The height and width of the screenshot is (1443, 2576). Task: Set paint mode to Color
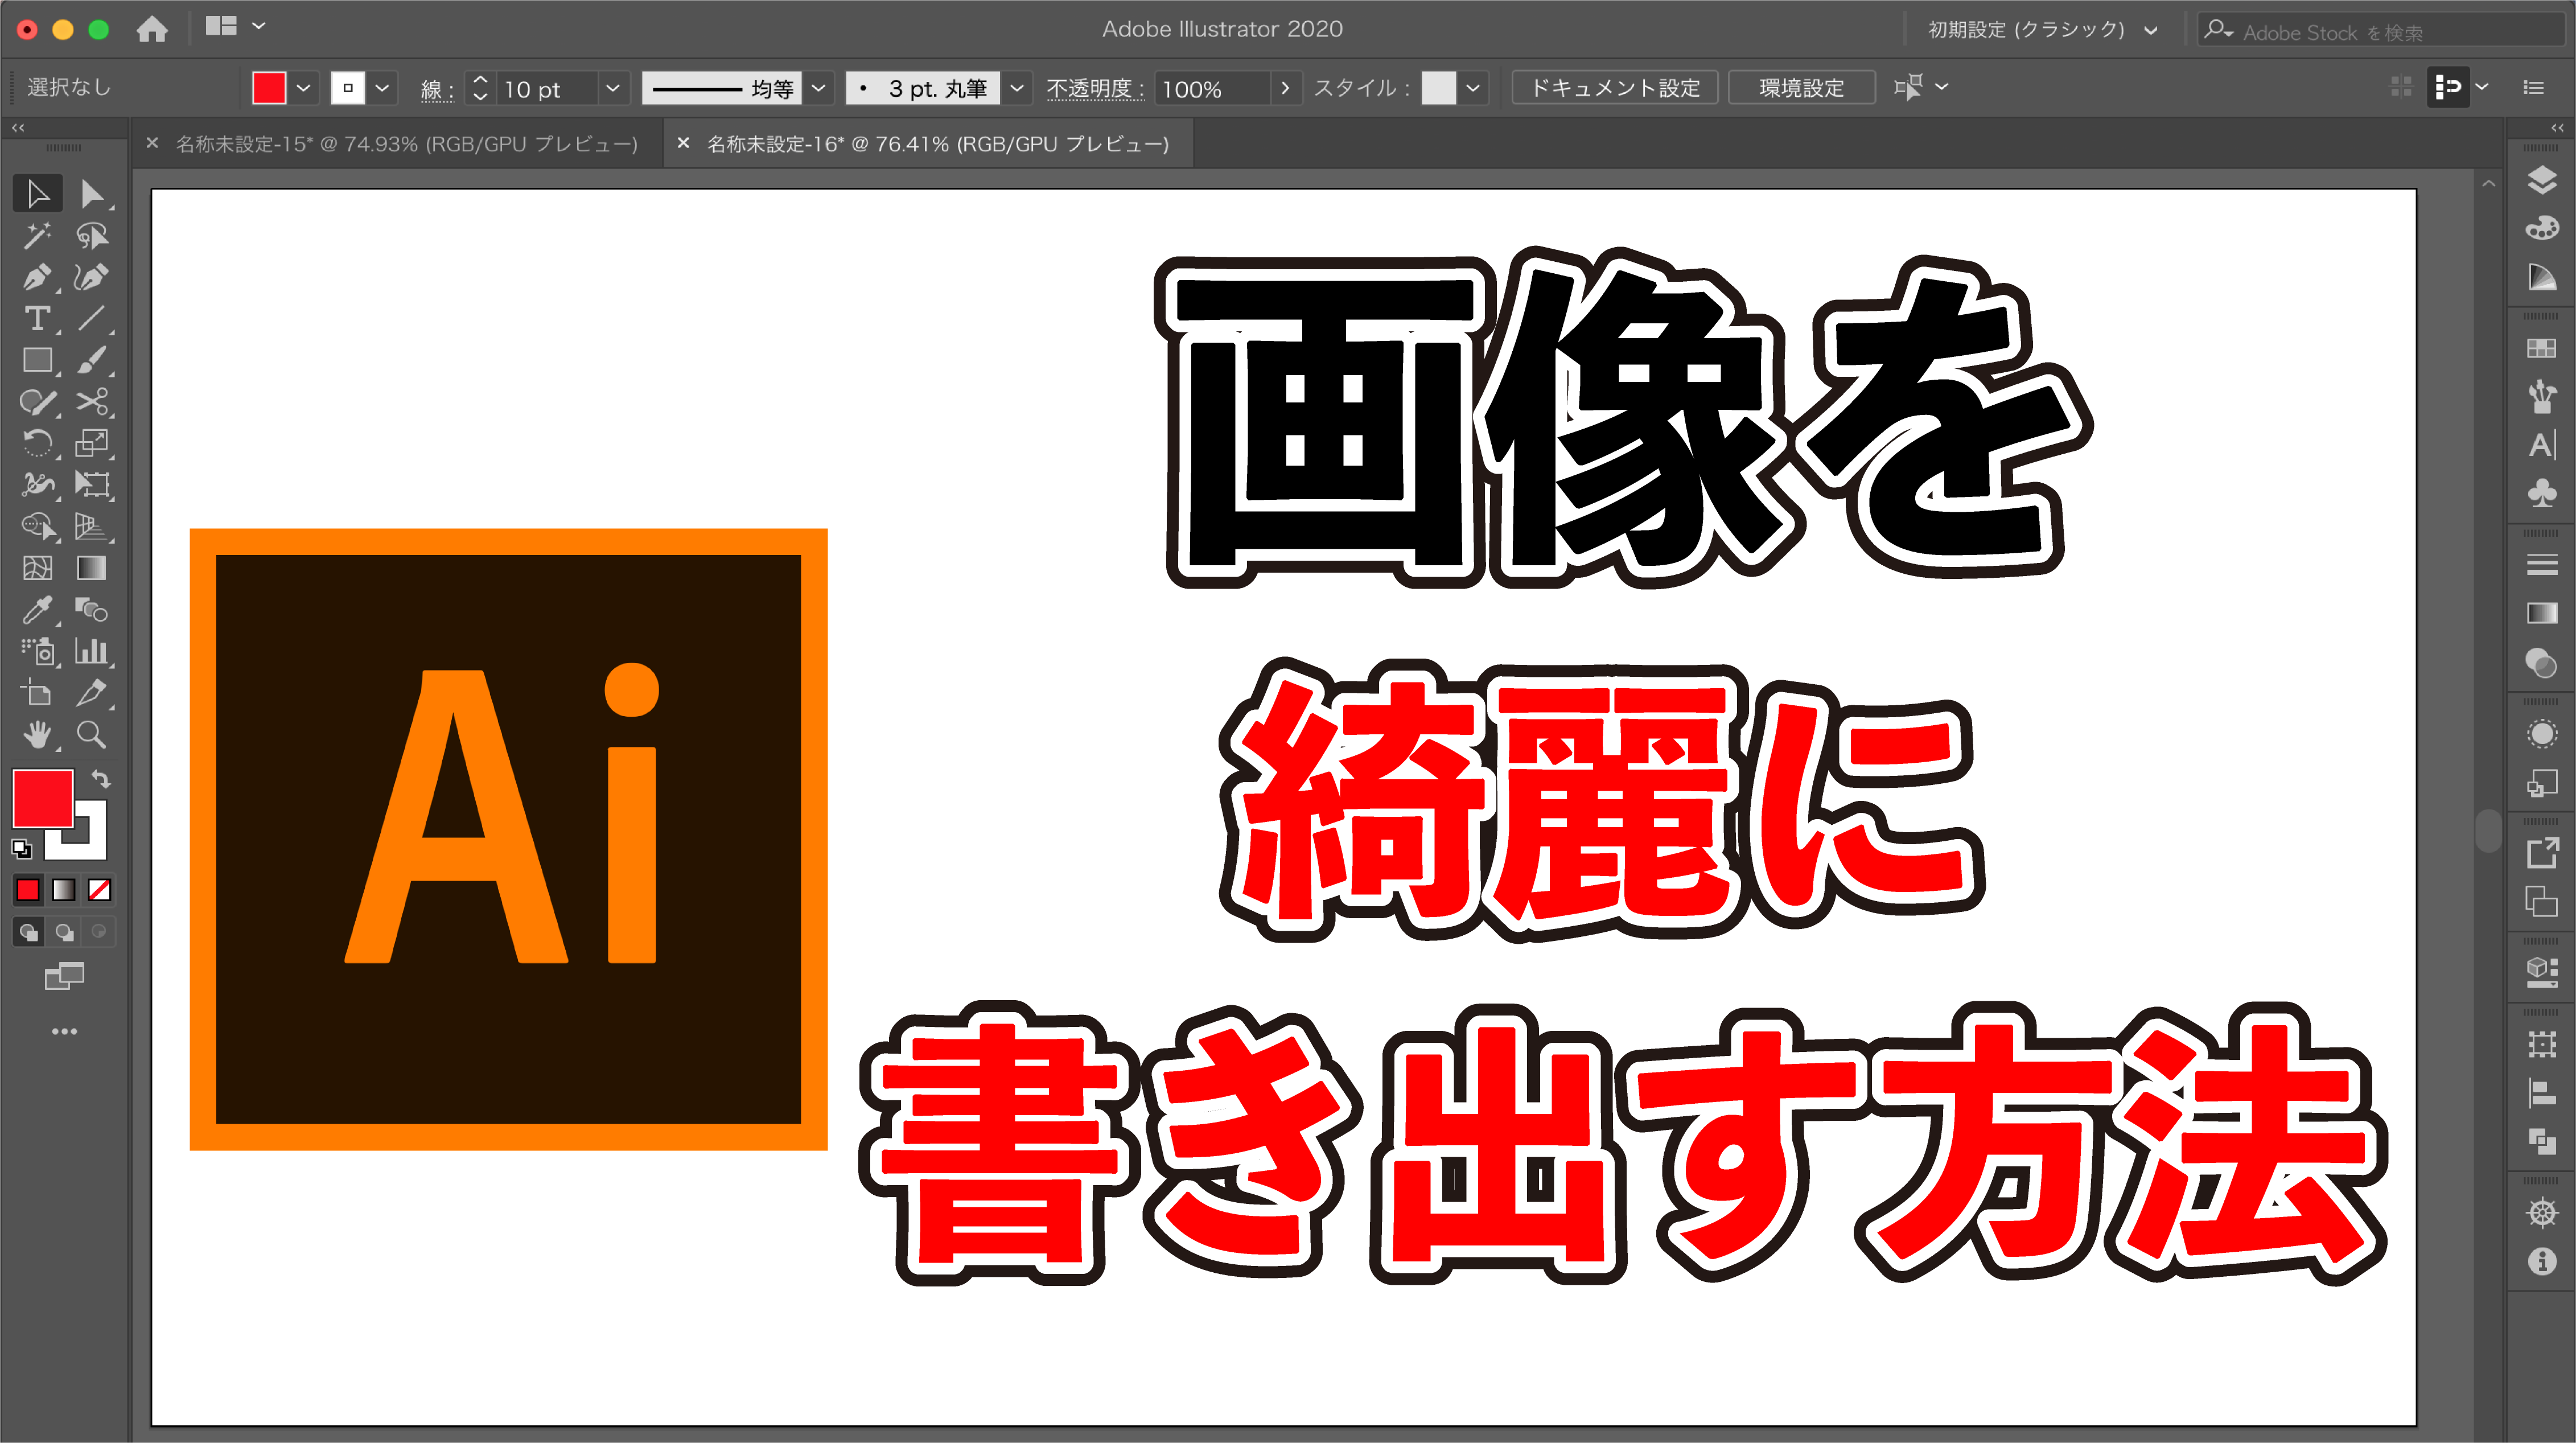pyautogui.click(x=28, y=890)
